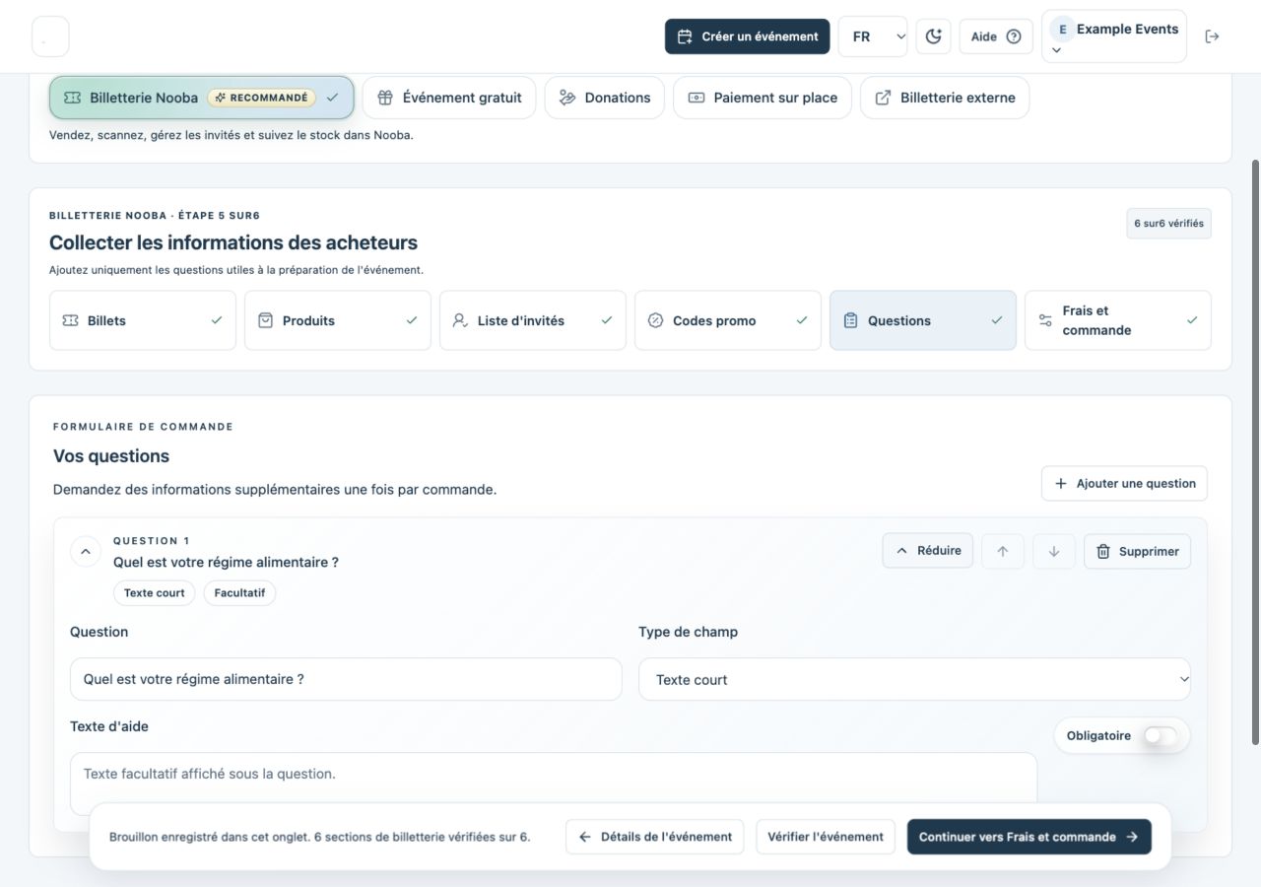The width and height of the screenshot is (1261, 887).
Task: Switch to the Codes promo step
Action: (728, 320)
